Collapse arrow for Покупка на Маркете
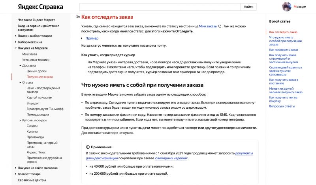 tap(16, 48)
